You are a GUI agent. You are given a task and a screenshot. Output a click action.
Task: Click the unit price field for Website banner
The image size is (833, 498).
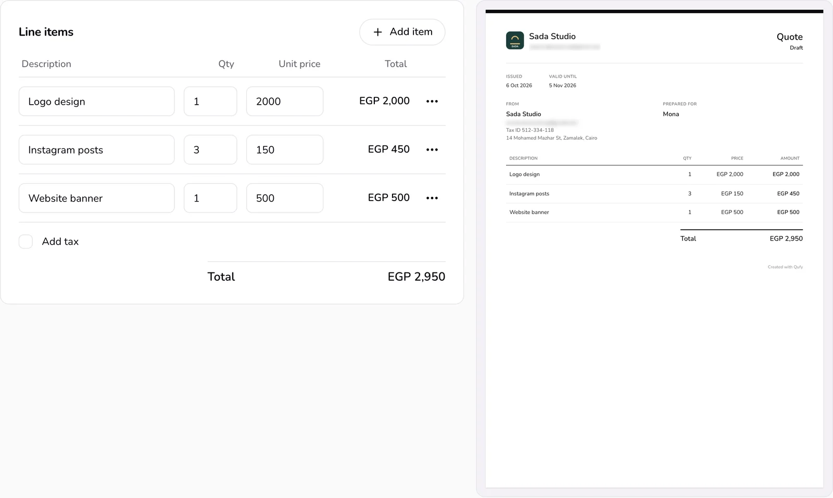click(x=285, y=198)
